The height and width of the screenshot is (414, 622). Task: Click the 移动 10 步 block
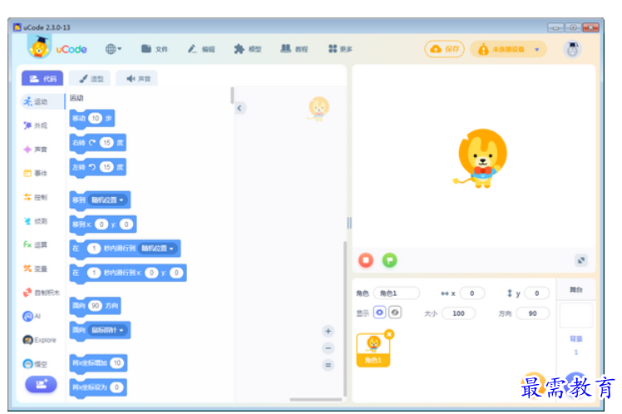click(x=92, y=119)
